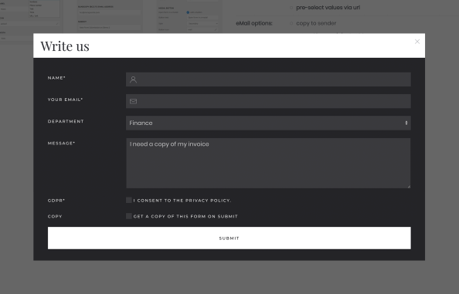Screen dimensions: 459x294
Task: Click 'I consent to the privacy policy.' text
Action: coord(182,201)
